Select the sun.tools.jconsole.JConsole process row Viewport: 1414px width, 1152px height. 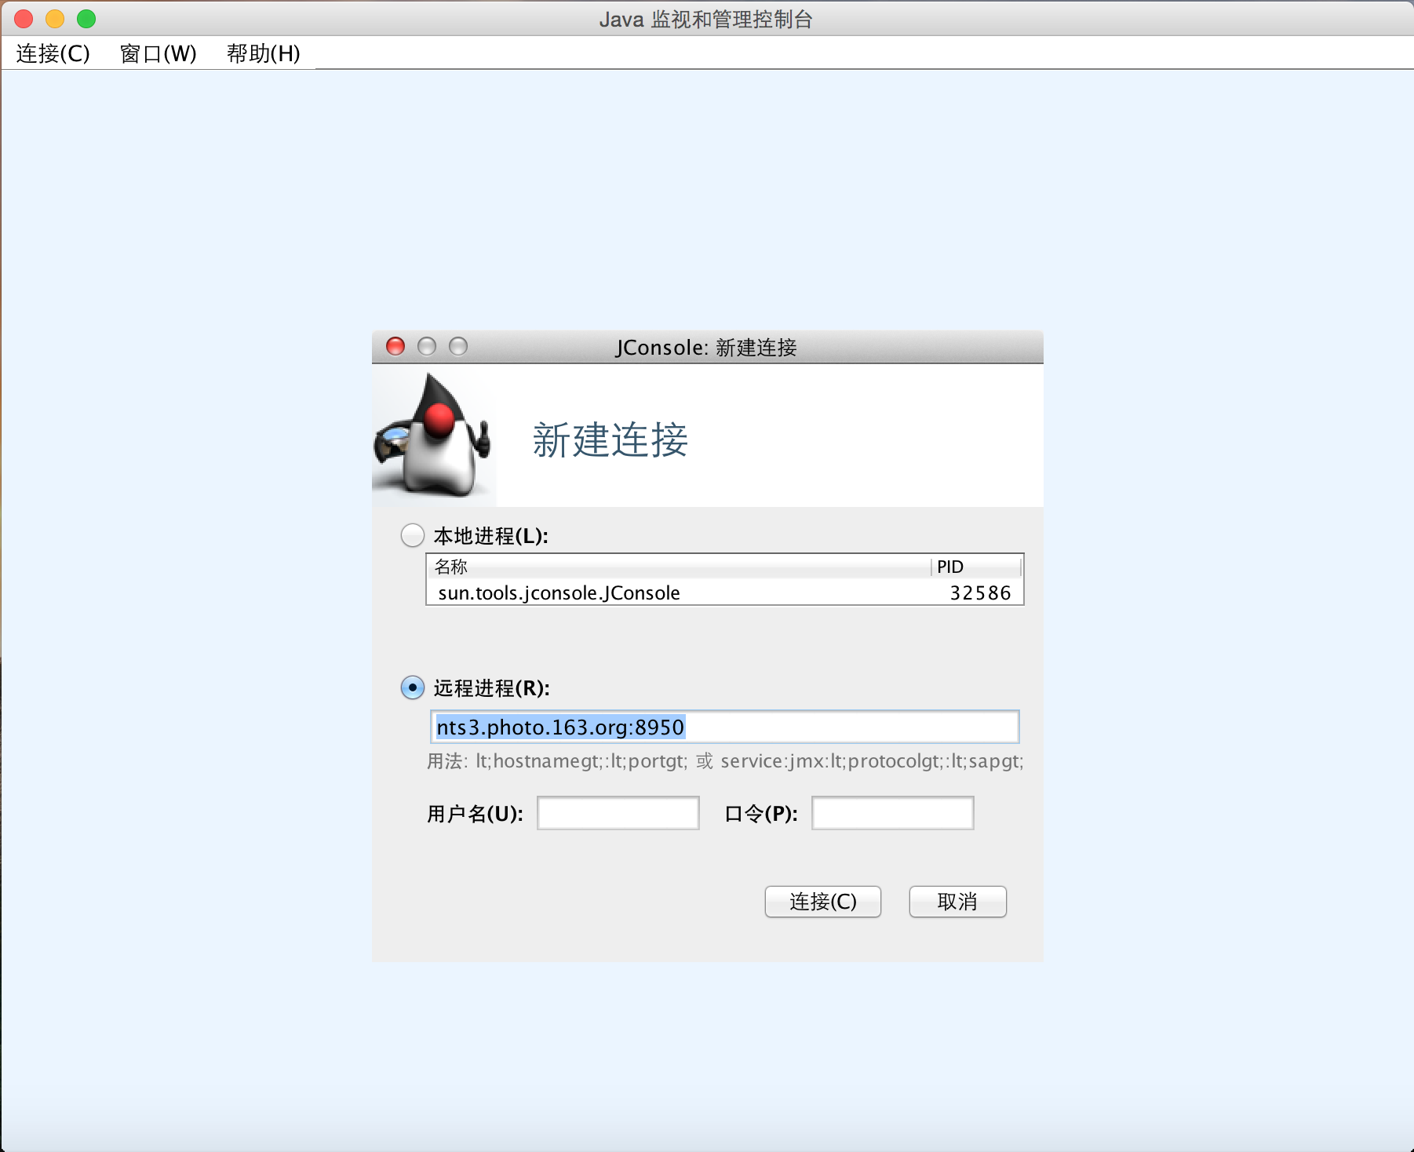point(724,592)
